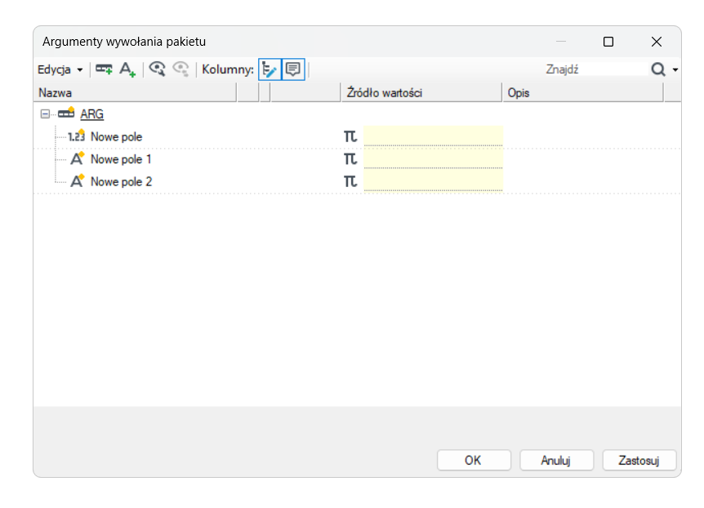Image resolution: width=704 pixels, height=508 pixels.
Task: Click the add group icon with green plus
Action: pos(104,69)
